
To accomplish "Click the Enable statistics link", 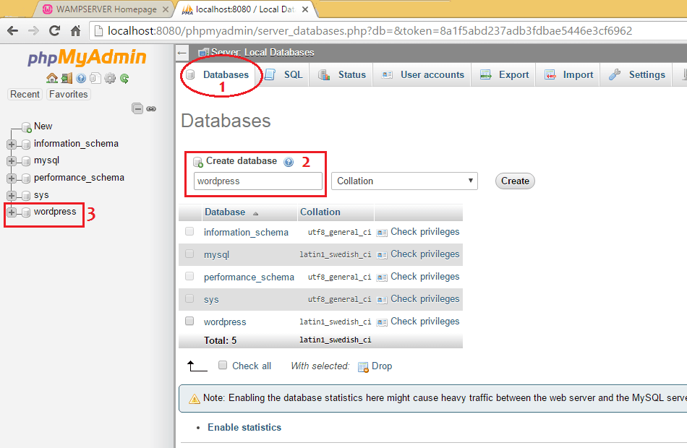I will pos(244,428).
